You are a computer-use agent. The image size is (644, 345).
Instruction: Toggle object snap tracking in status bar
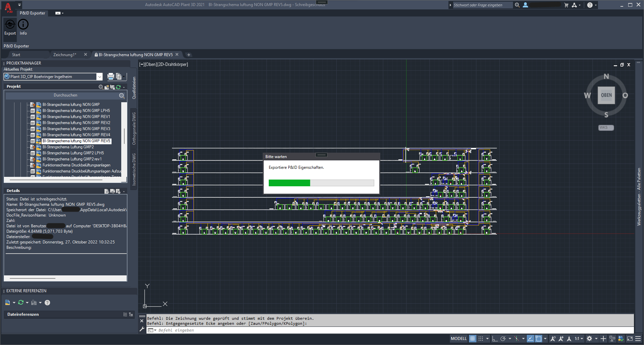(x=530, y=339)
